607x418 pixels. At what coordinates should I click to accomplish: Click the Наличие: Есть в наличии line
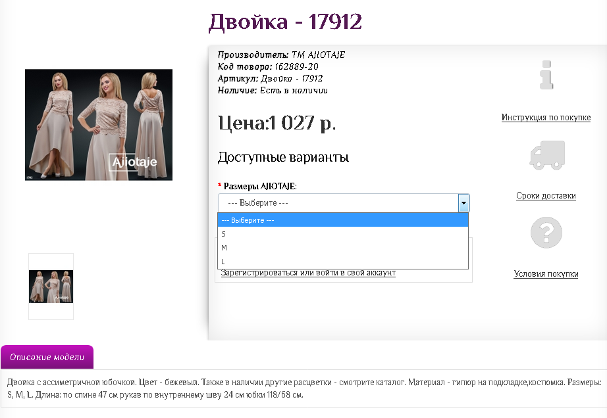(273, 91)
